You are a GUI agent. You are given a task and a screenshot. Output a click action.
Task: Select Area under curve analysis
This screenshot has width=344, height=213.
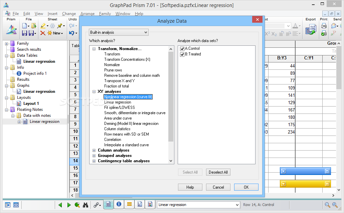tap(118, 118)
